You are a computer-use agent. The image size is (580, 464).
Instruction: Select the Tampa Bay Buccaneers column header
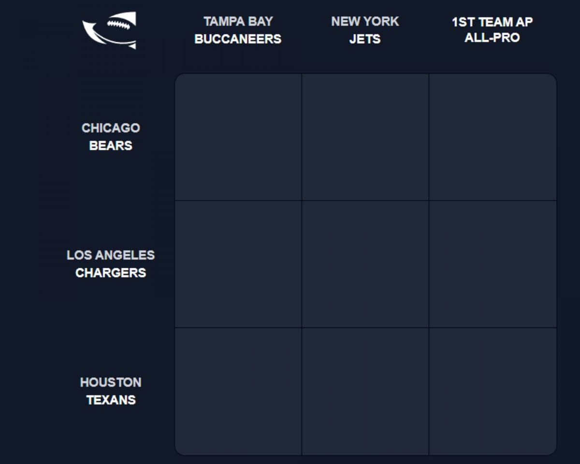(x=238, y=30)
